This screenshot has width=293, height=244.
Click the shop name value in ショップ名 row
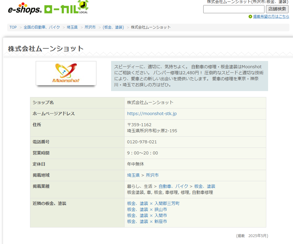[150, 102]
